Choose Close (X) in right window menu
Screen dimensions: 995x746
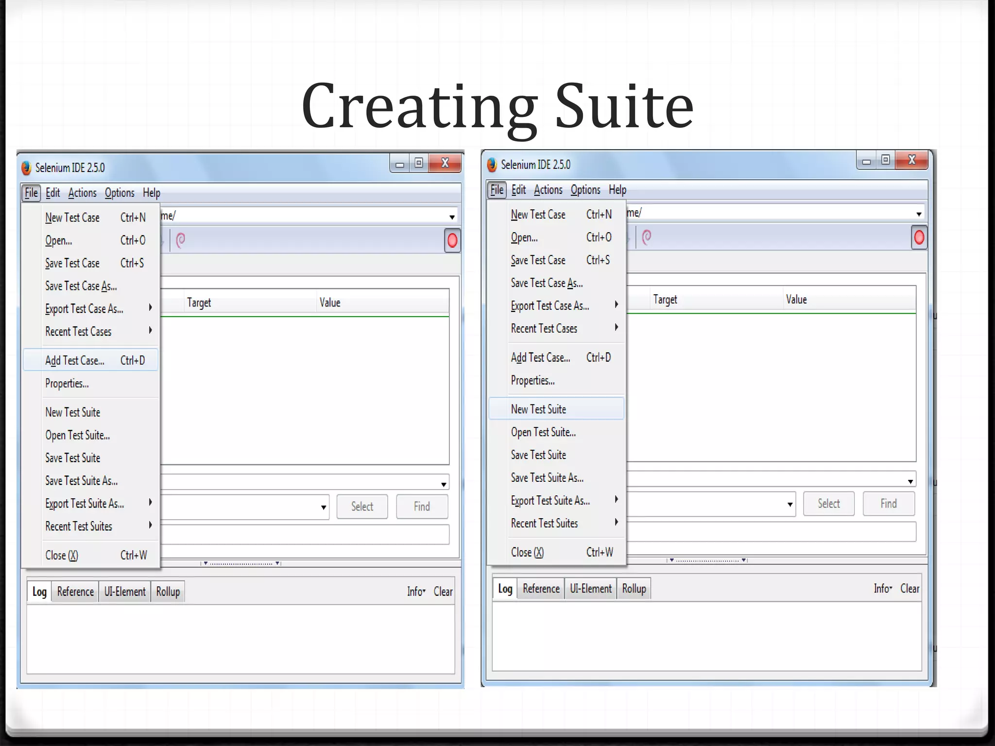tap(556, 552)
